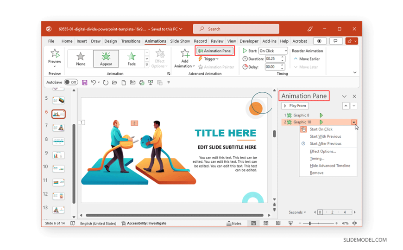This screenshot has width=403, height=250.
Task: Click Accessibility: Investigate in status bar
Action: [x=144, y=223]
